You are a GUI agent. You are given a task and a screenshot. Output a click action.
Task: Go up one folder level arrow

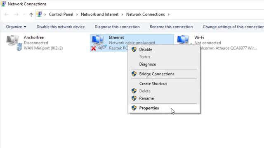31,15
